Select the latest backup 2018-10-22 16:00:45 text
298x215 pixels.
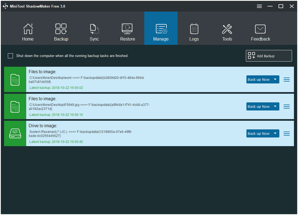(x=56, y=142)
